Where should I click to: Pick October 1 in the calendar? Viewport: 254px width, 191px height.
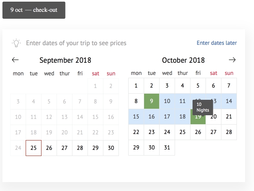[136, 86]
